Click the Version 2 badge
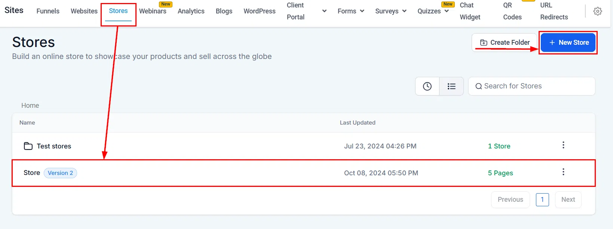The image size is (613, 229). coord(60,173)
